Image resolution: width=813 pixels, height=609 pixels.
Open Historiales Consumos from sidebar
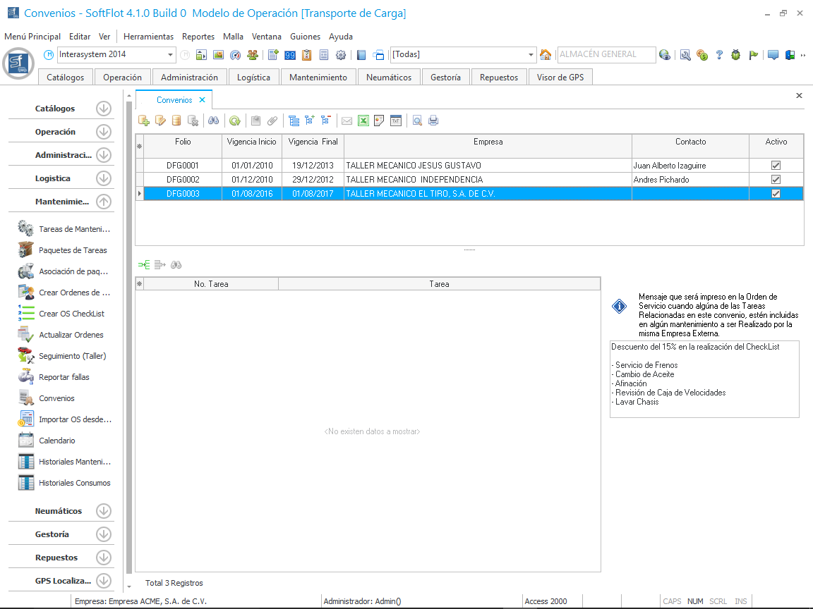pos(74,483)
